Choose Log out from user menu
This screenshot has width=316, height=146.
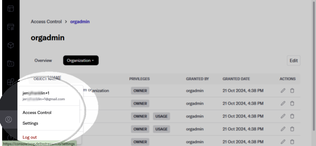[30, 137]
